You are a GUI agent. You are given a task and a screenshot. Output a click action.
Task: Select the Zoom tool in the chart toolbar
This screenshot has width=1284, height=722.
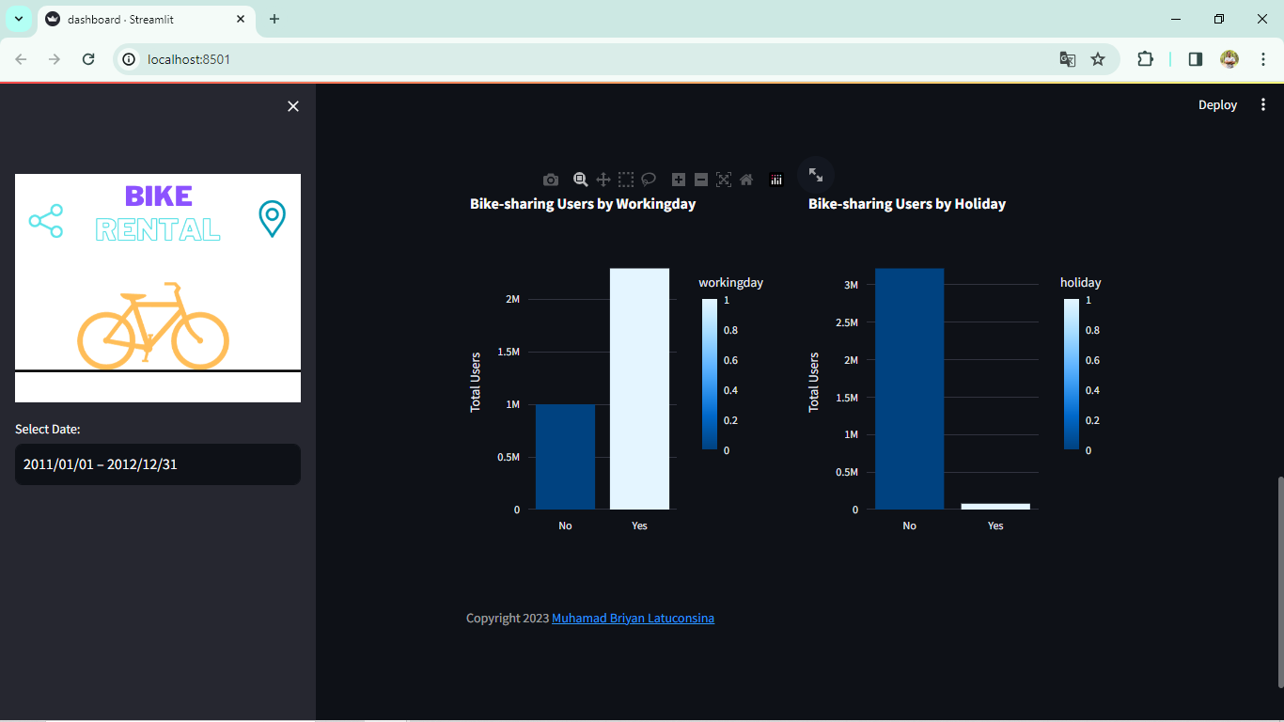click(x=581, y=180)
